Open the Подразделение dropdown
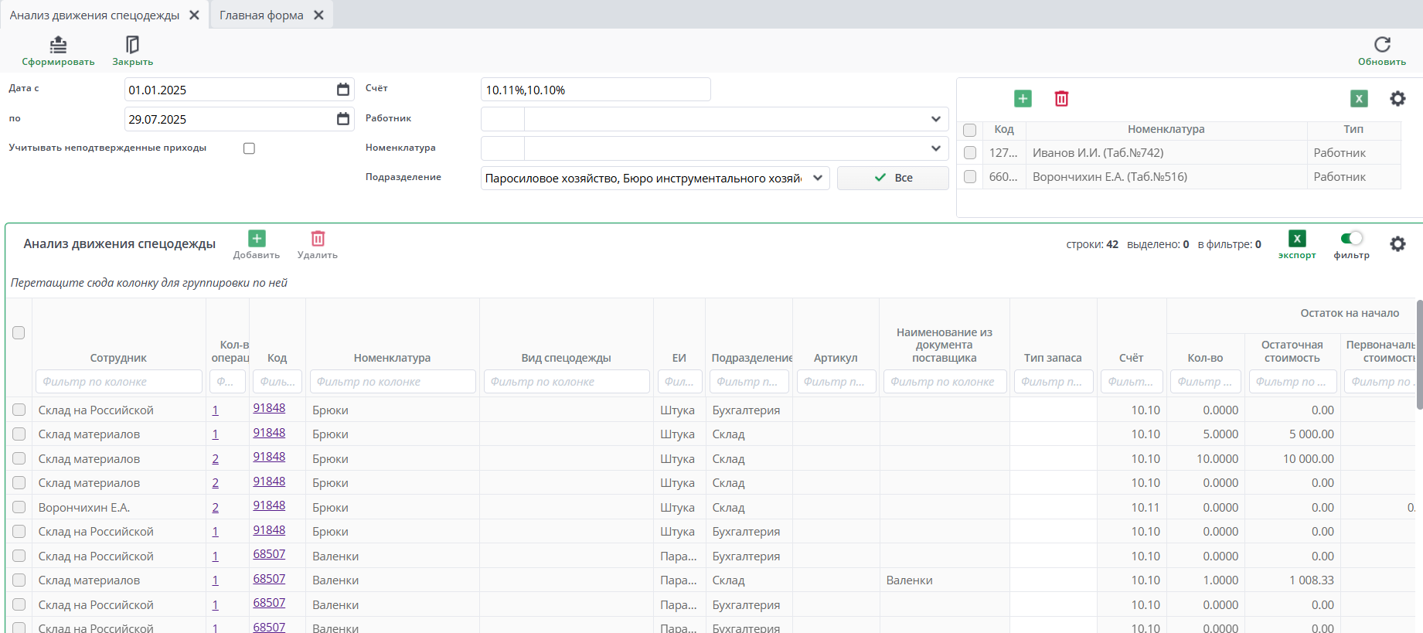Viewport: 1423px width, 633px height. tap(818, 179)
